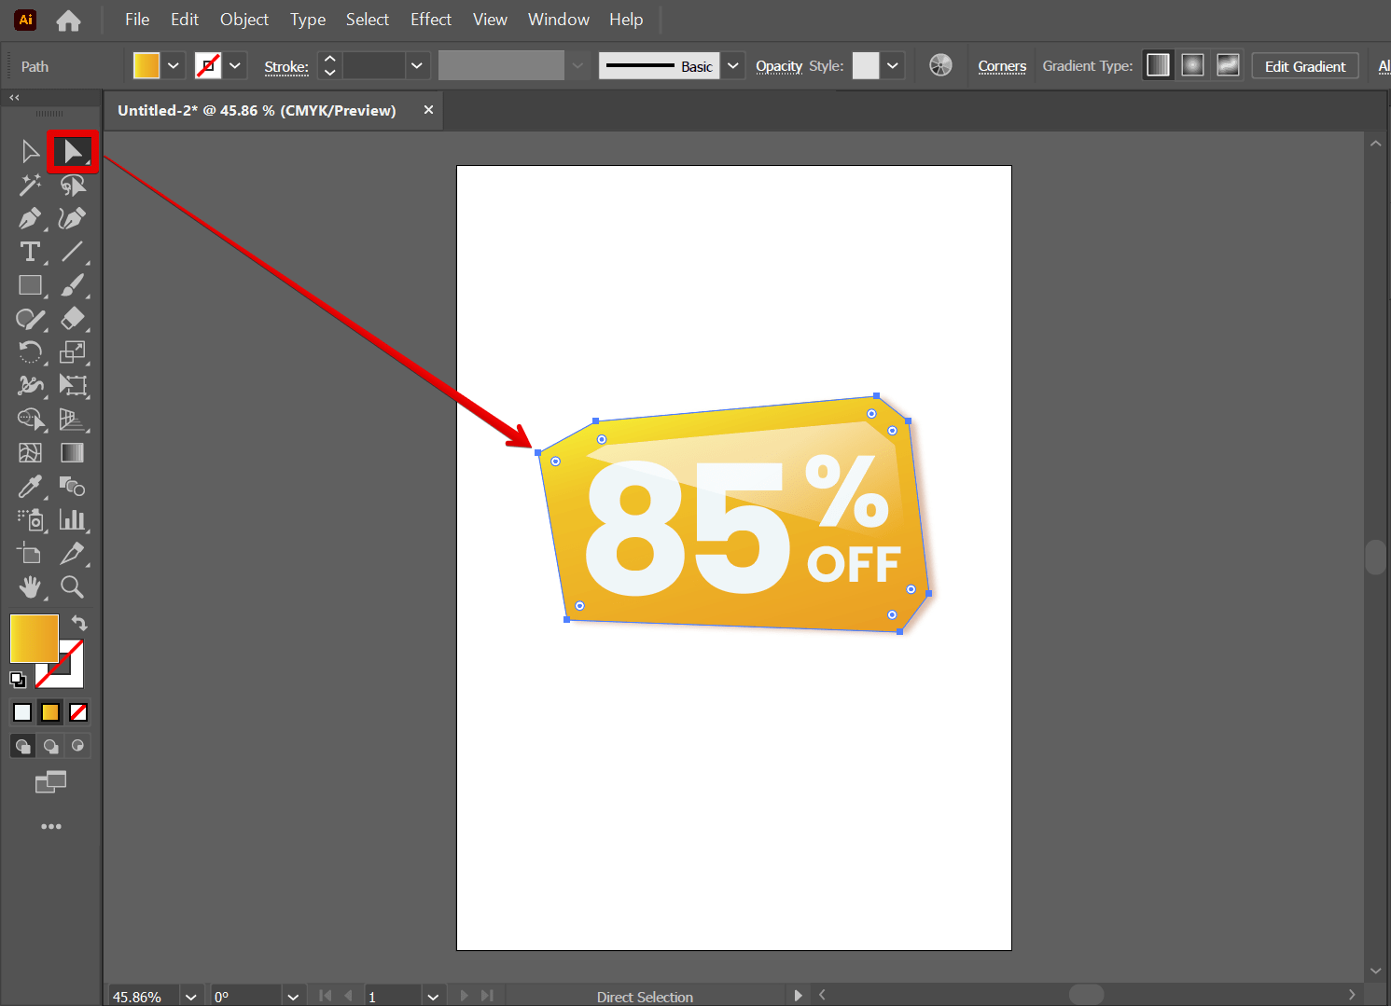Click the Edit Gradient button
The image size is (1391, 1006).
1304,65
